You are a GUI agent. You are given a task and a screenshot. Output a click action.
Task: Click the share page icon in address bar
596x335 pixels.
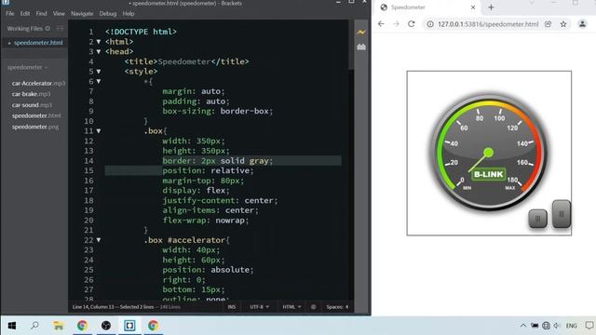point(548,24)
